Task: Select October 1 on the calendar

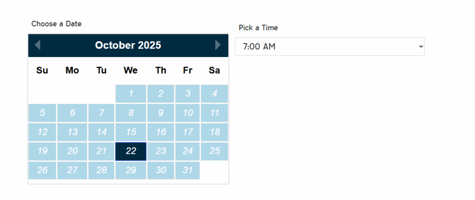Action: click(131, 94)
